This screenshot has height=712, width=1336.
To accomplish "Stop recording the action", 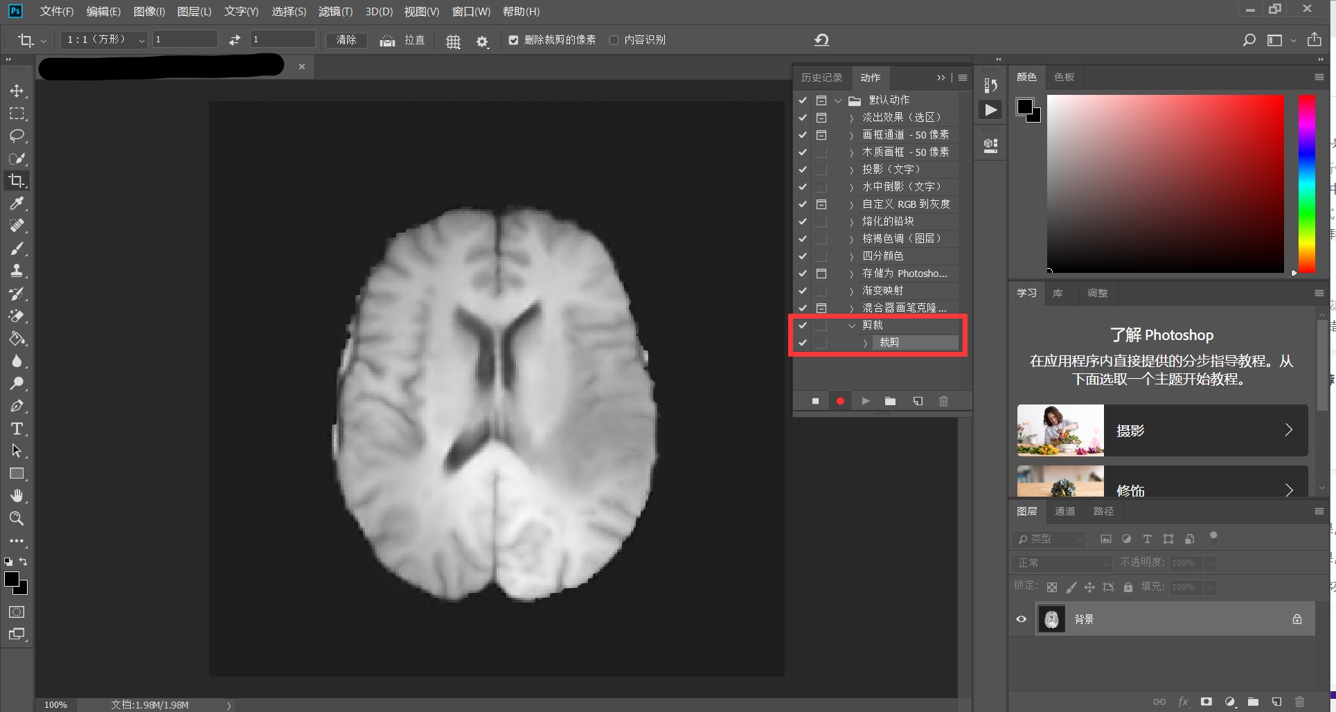I will pos(815,401).
